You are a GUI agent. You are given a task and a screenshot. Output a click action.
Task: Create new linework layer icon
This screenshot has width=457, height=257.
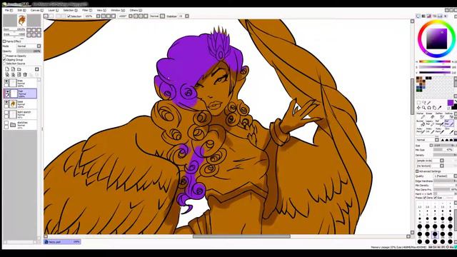pos(13,69)
